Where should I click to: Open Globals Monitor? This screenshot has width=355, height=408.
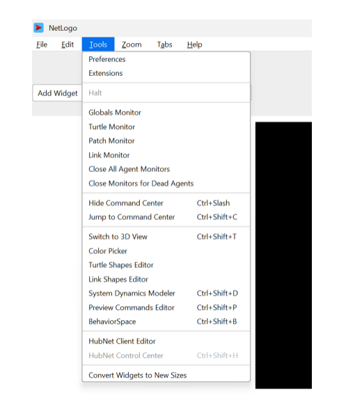pyautogui.click(x=166, y=113)
